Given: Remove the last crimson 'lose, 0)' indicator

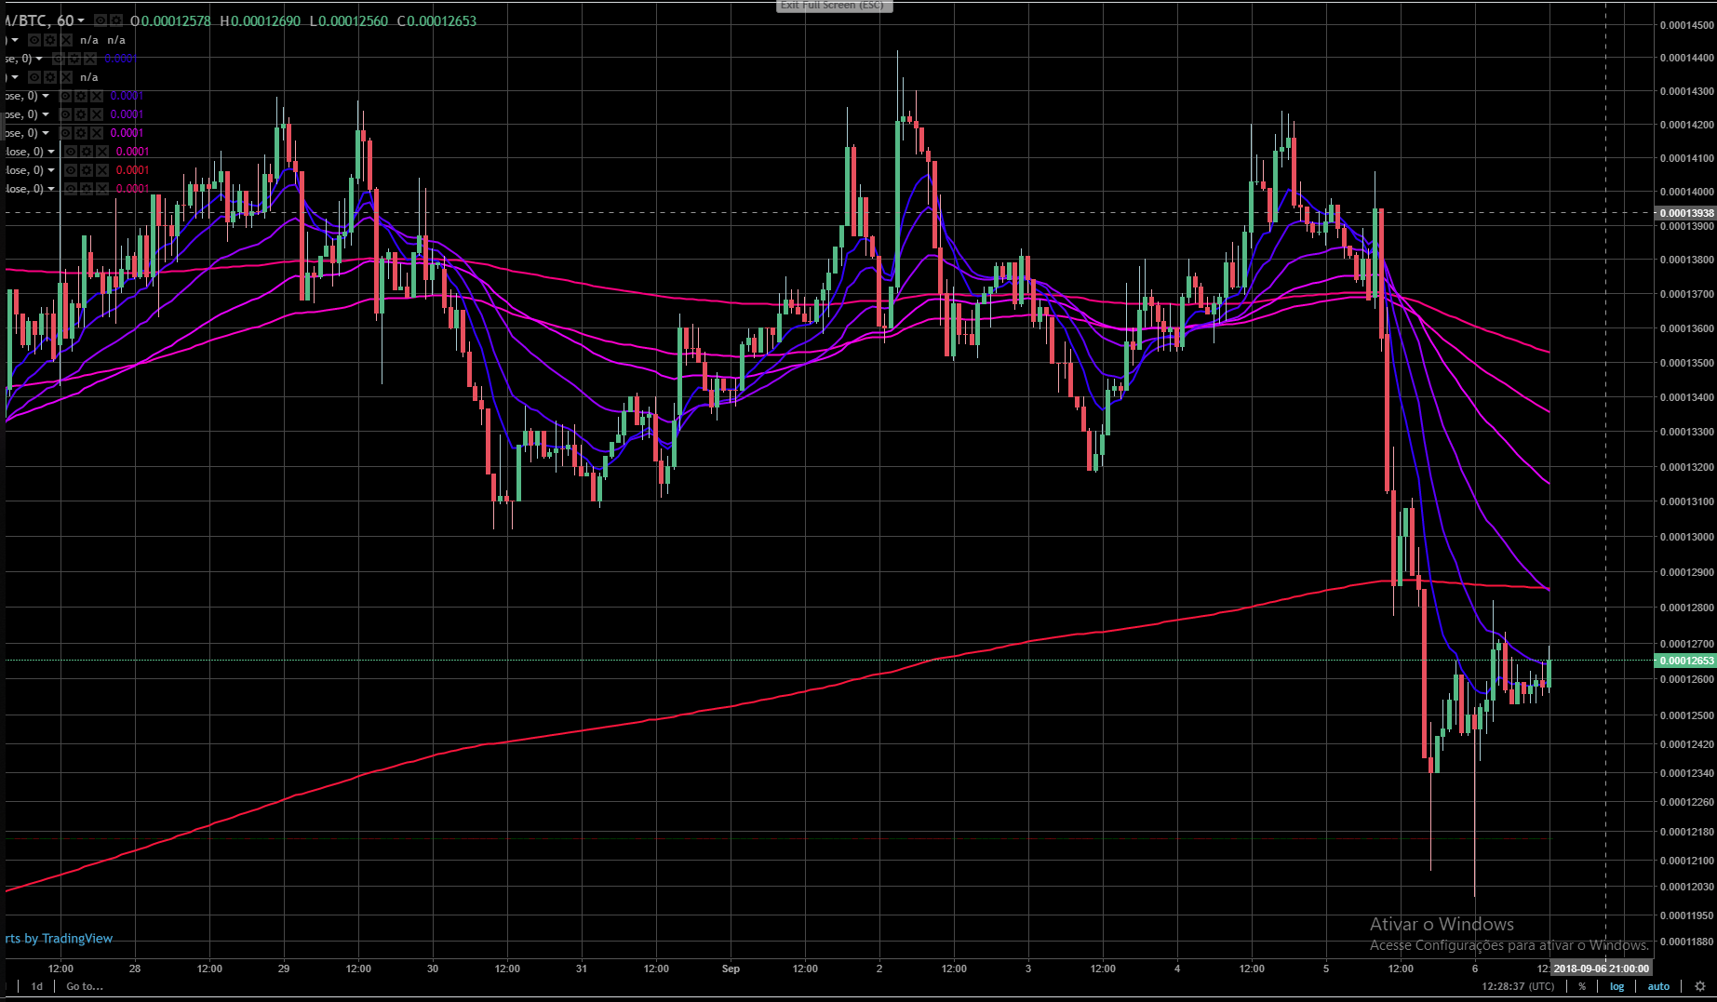Looking at the screenshot, I should [x=102, y=189].
